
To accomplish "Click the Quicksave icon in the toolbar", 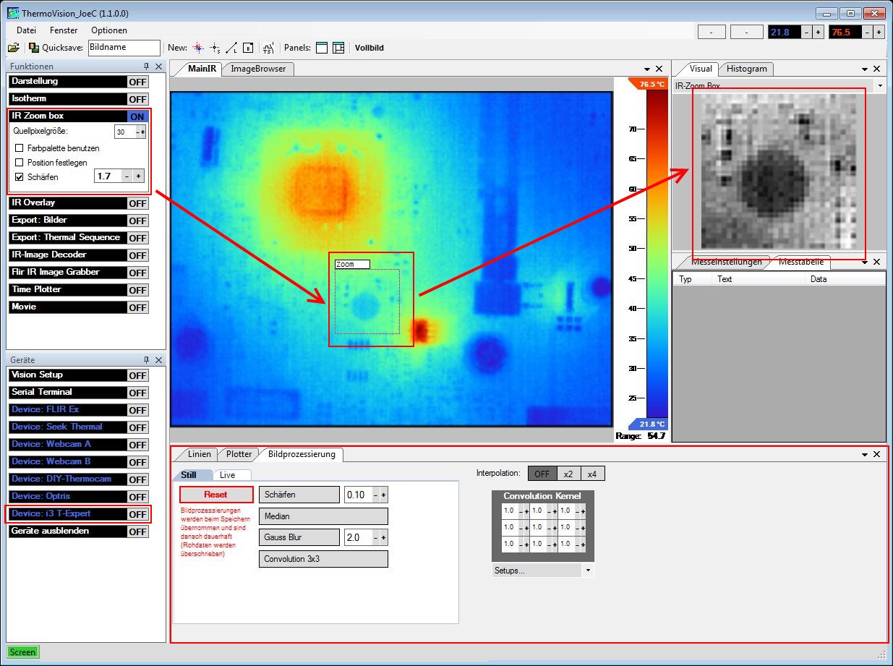I will (34, 48).
